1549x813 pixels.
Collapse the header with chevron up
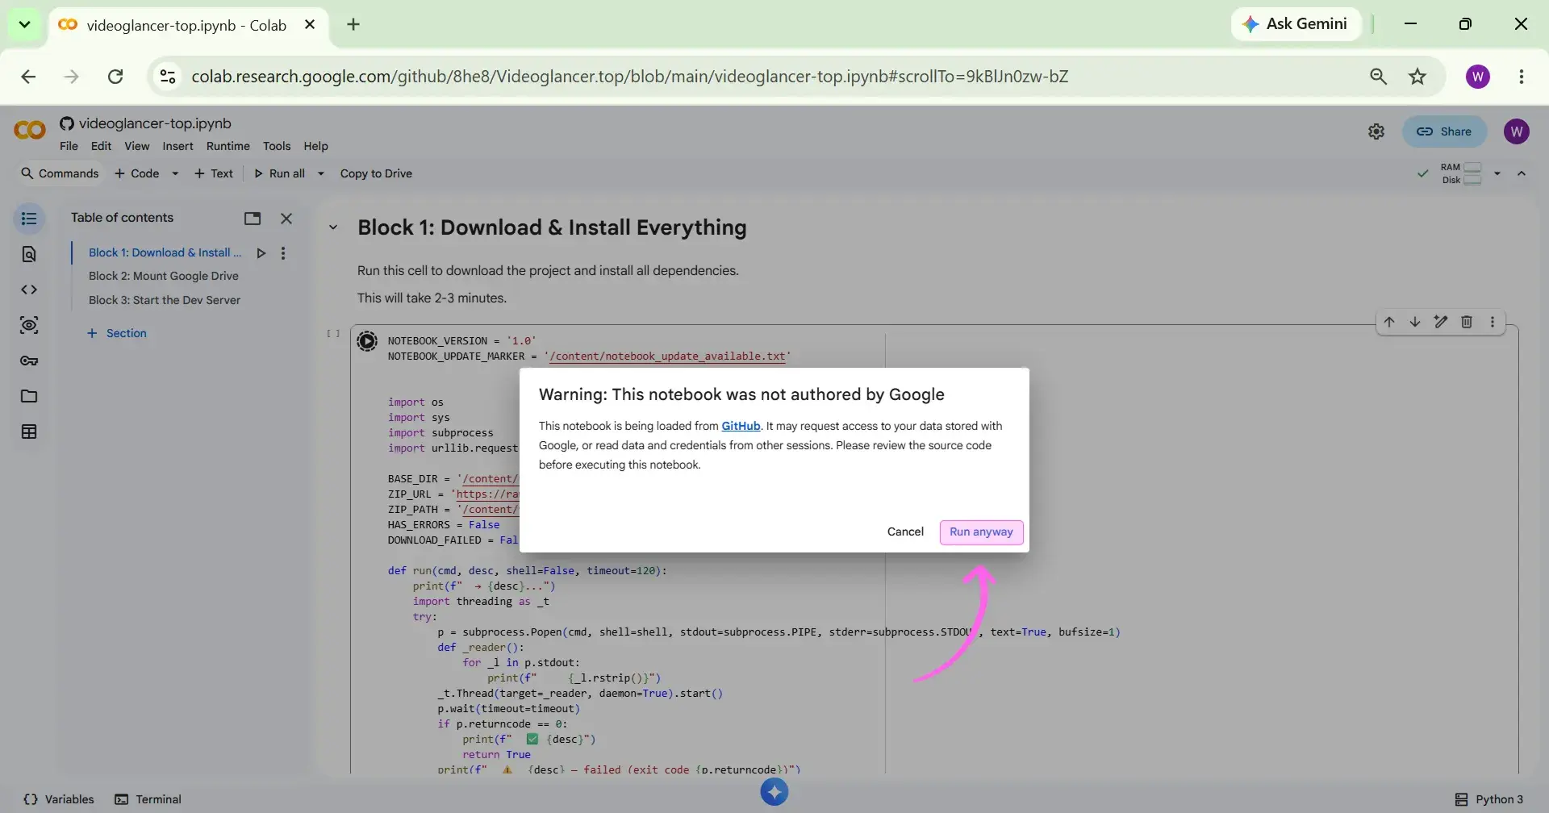(1522, 173)
